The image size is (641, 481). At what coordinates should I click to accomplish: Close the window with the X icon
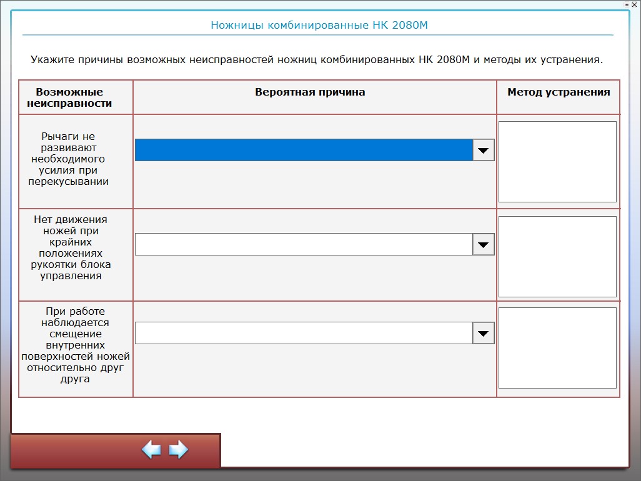pyautogui.click(x=635, y=4)
